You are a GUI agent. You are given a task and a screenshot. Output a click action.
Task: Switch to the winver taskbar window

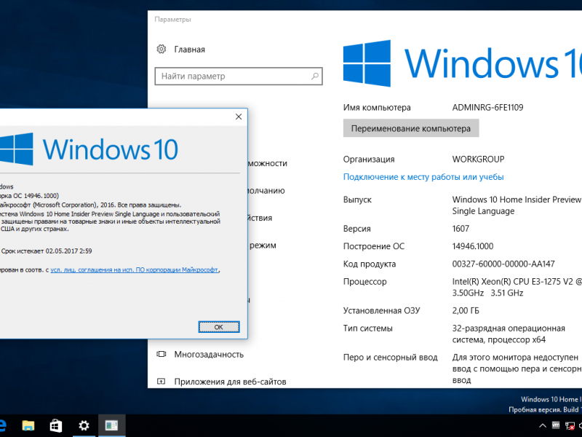pyautogui.click(x=112, y=425)
